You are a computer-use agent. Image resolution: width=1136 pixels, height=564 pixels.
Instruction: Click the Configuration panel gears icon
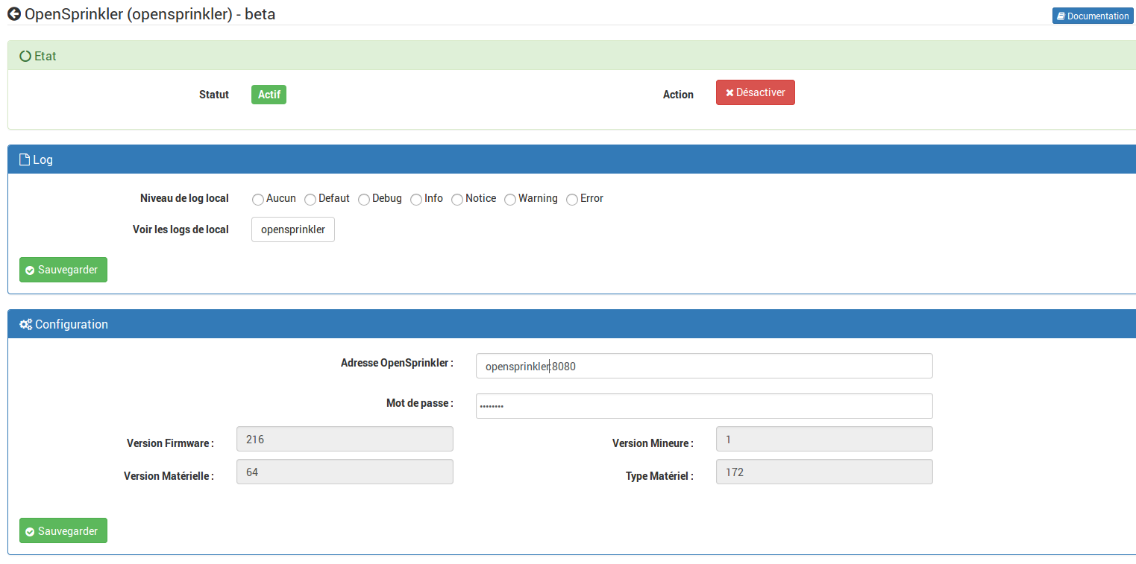25,325
